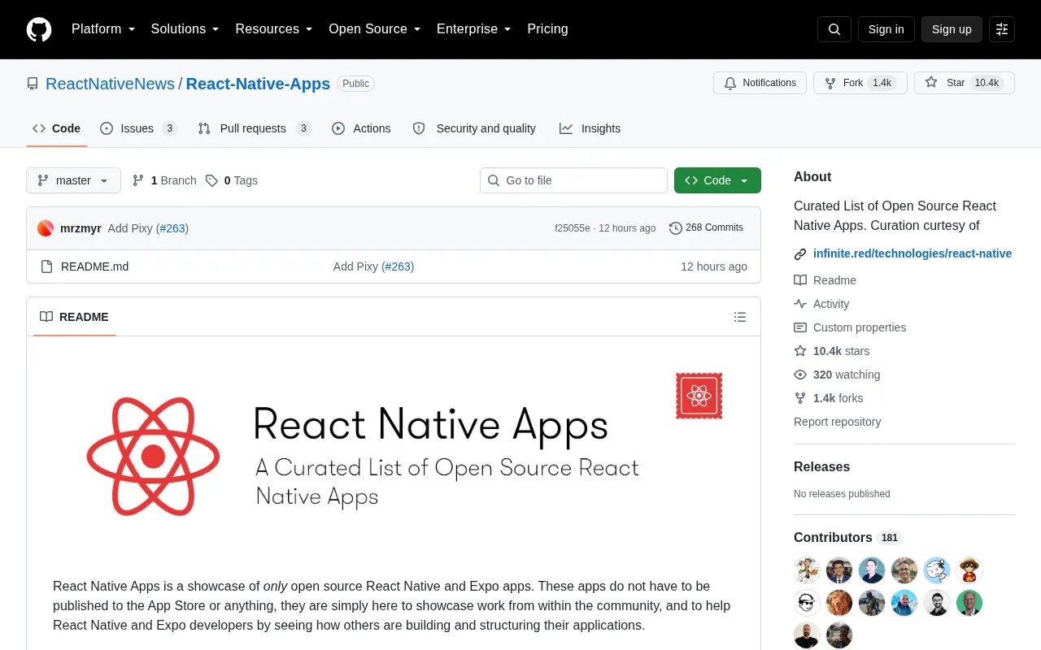Click the branch icon next to 1 Branch
The image size is (1041, 650).
click(138, 180)
